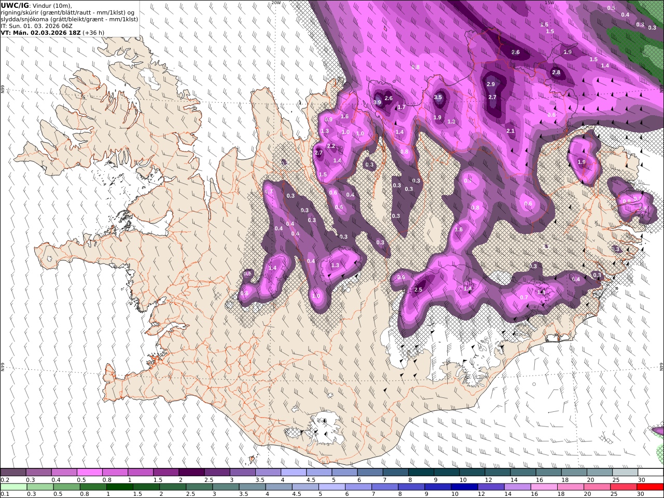The width and height of the screenshot is (664, 498).
Task: Pick the bright red rain swatch at 30
Action: (x=650, y=487)
